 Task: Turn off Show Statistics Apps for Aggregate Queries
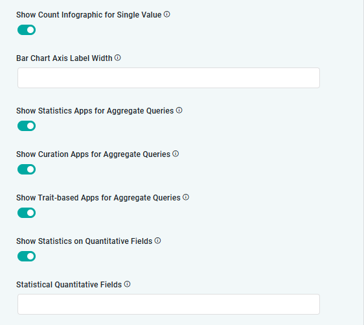(x=27, y=126)
